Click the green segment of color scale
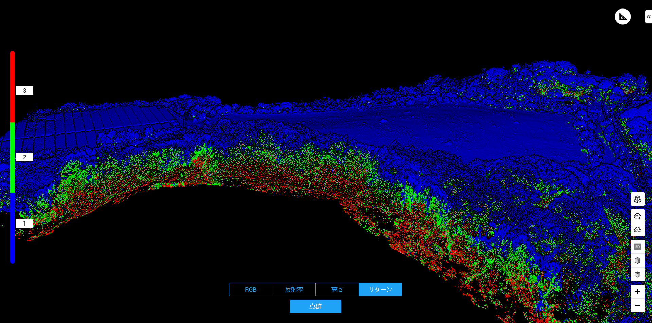The width and height of the screenshot is (652, 323). pos(13,158)
